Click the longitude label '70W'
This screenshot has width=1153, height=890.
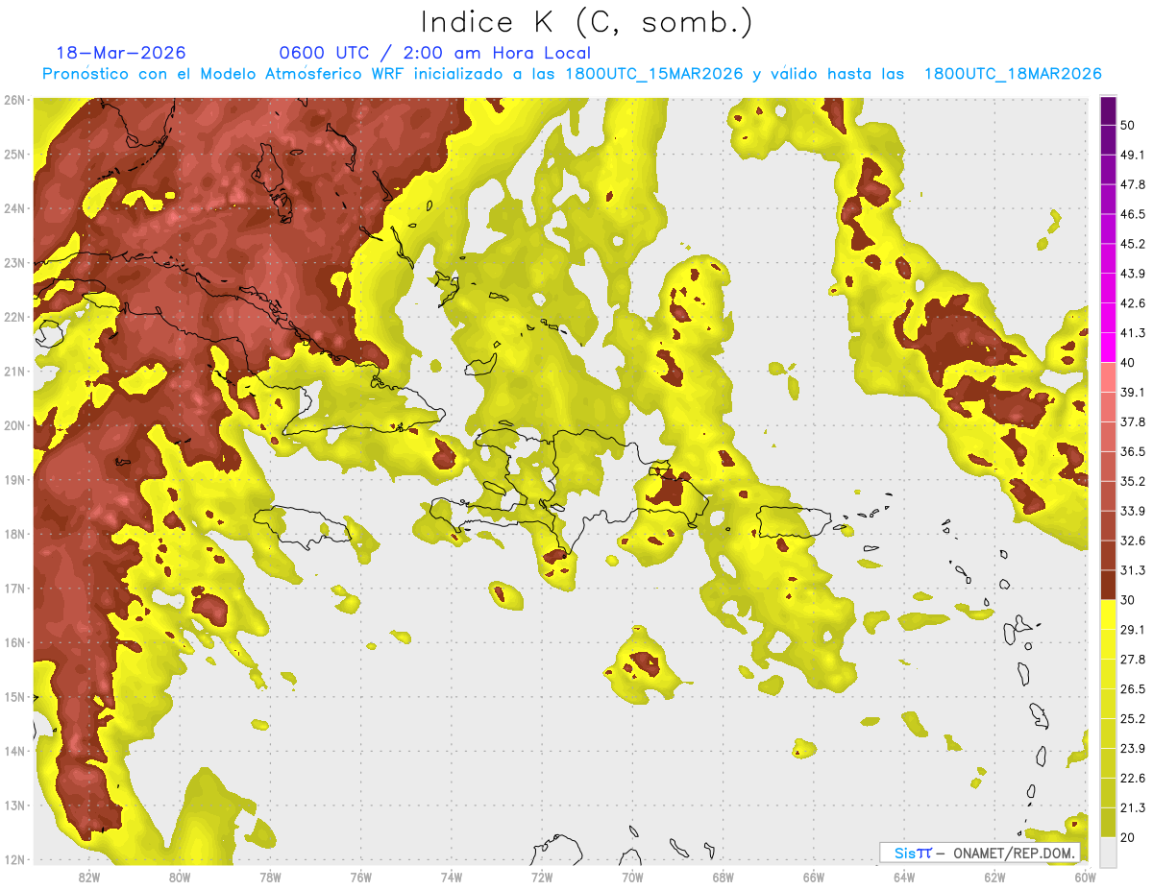[x=632, y=877]
